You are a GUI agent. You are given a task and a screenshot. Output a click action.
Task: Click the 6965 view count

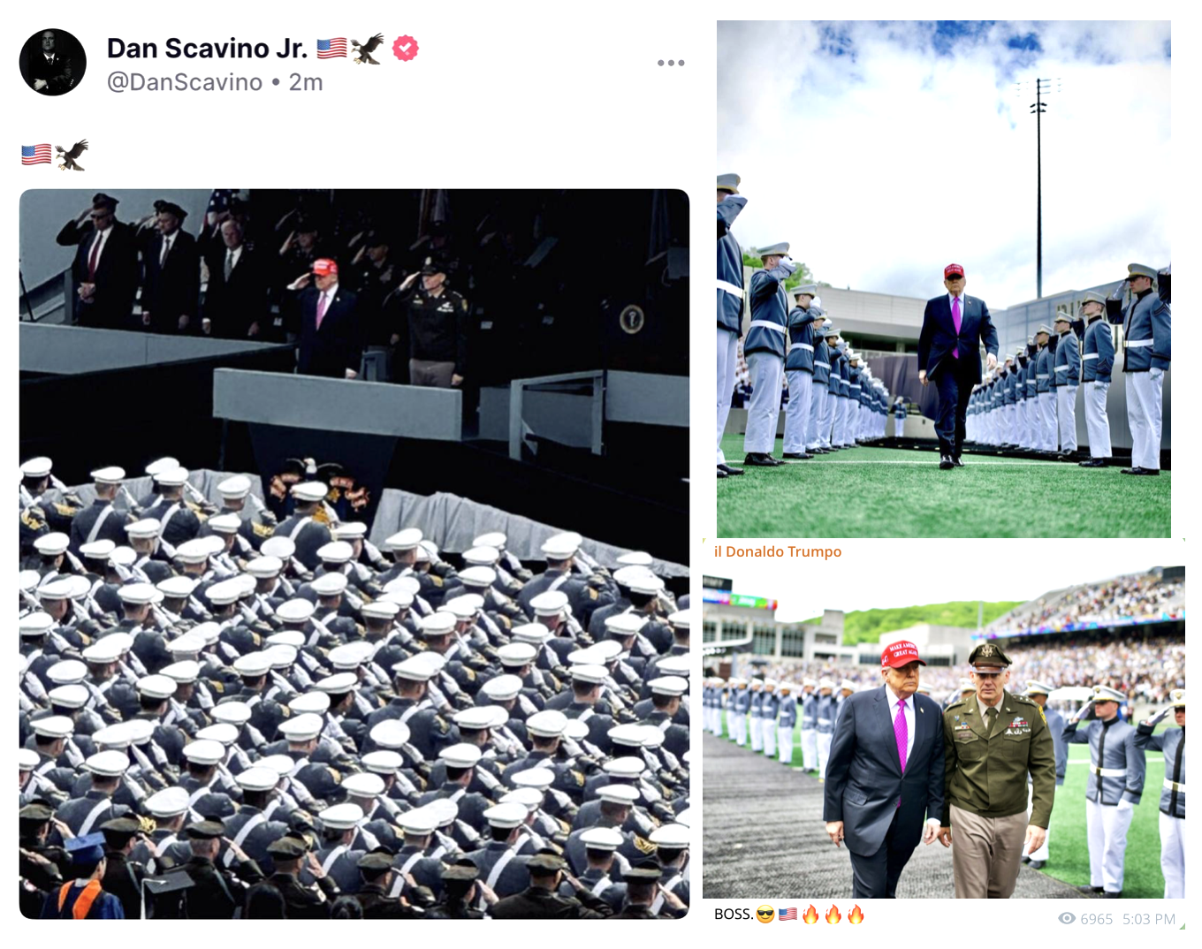click(x=1097, y=919)
